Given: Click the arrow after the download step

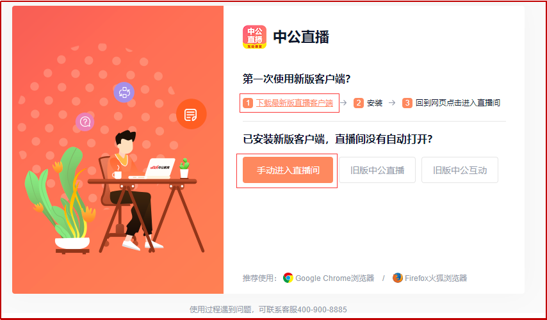Looking at the screenshot, I should pos(343,103).
